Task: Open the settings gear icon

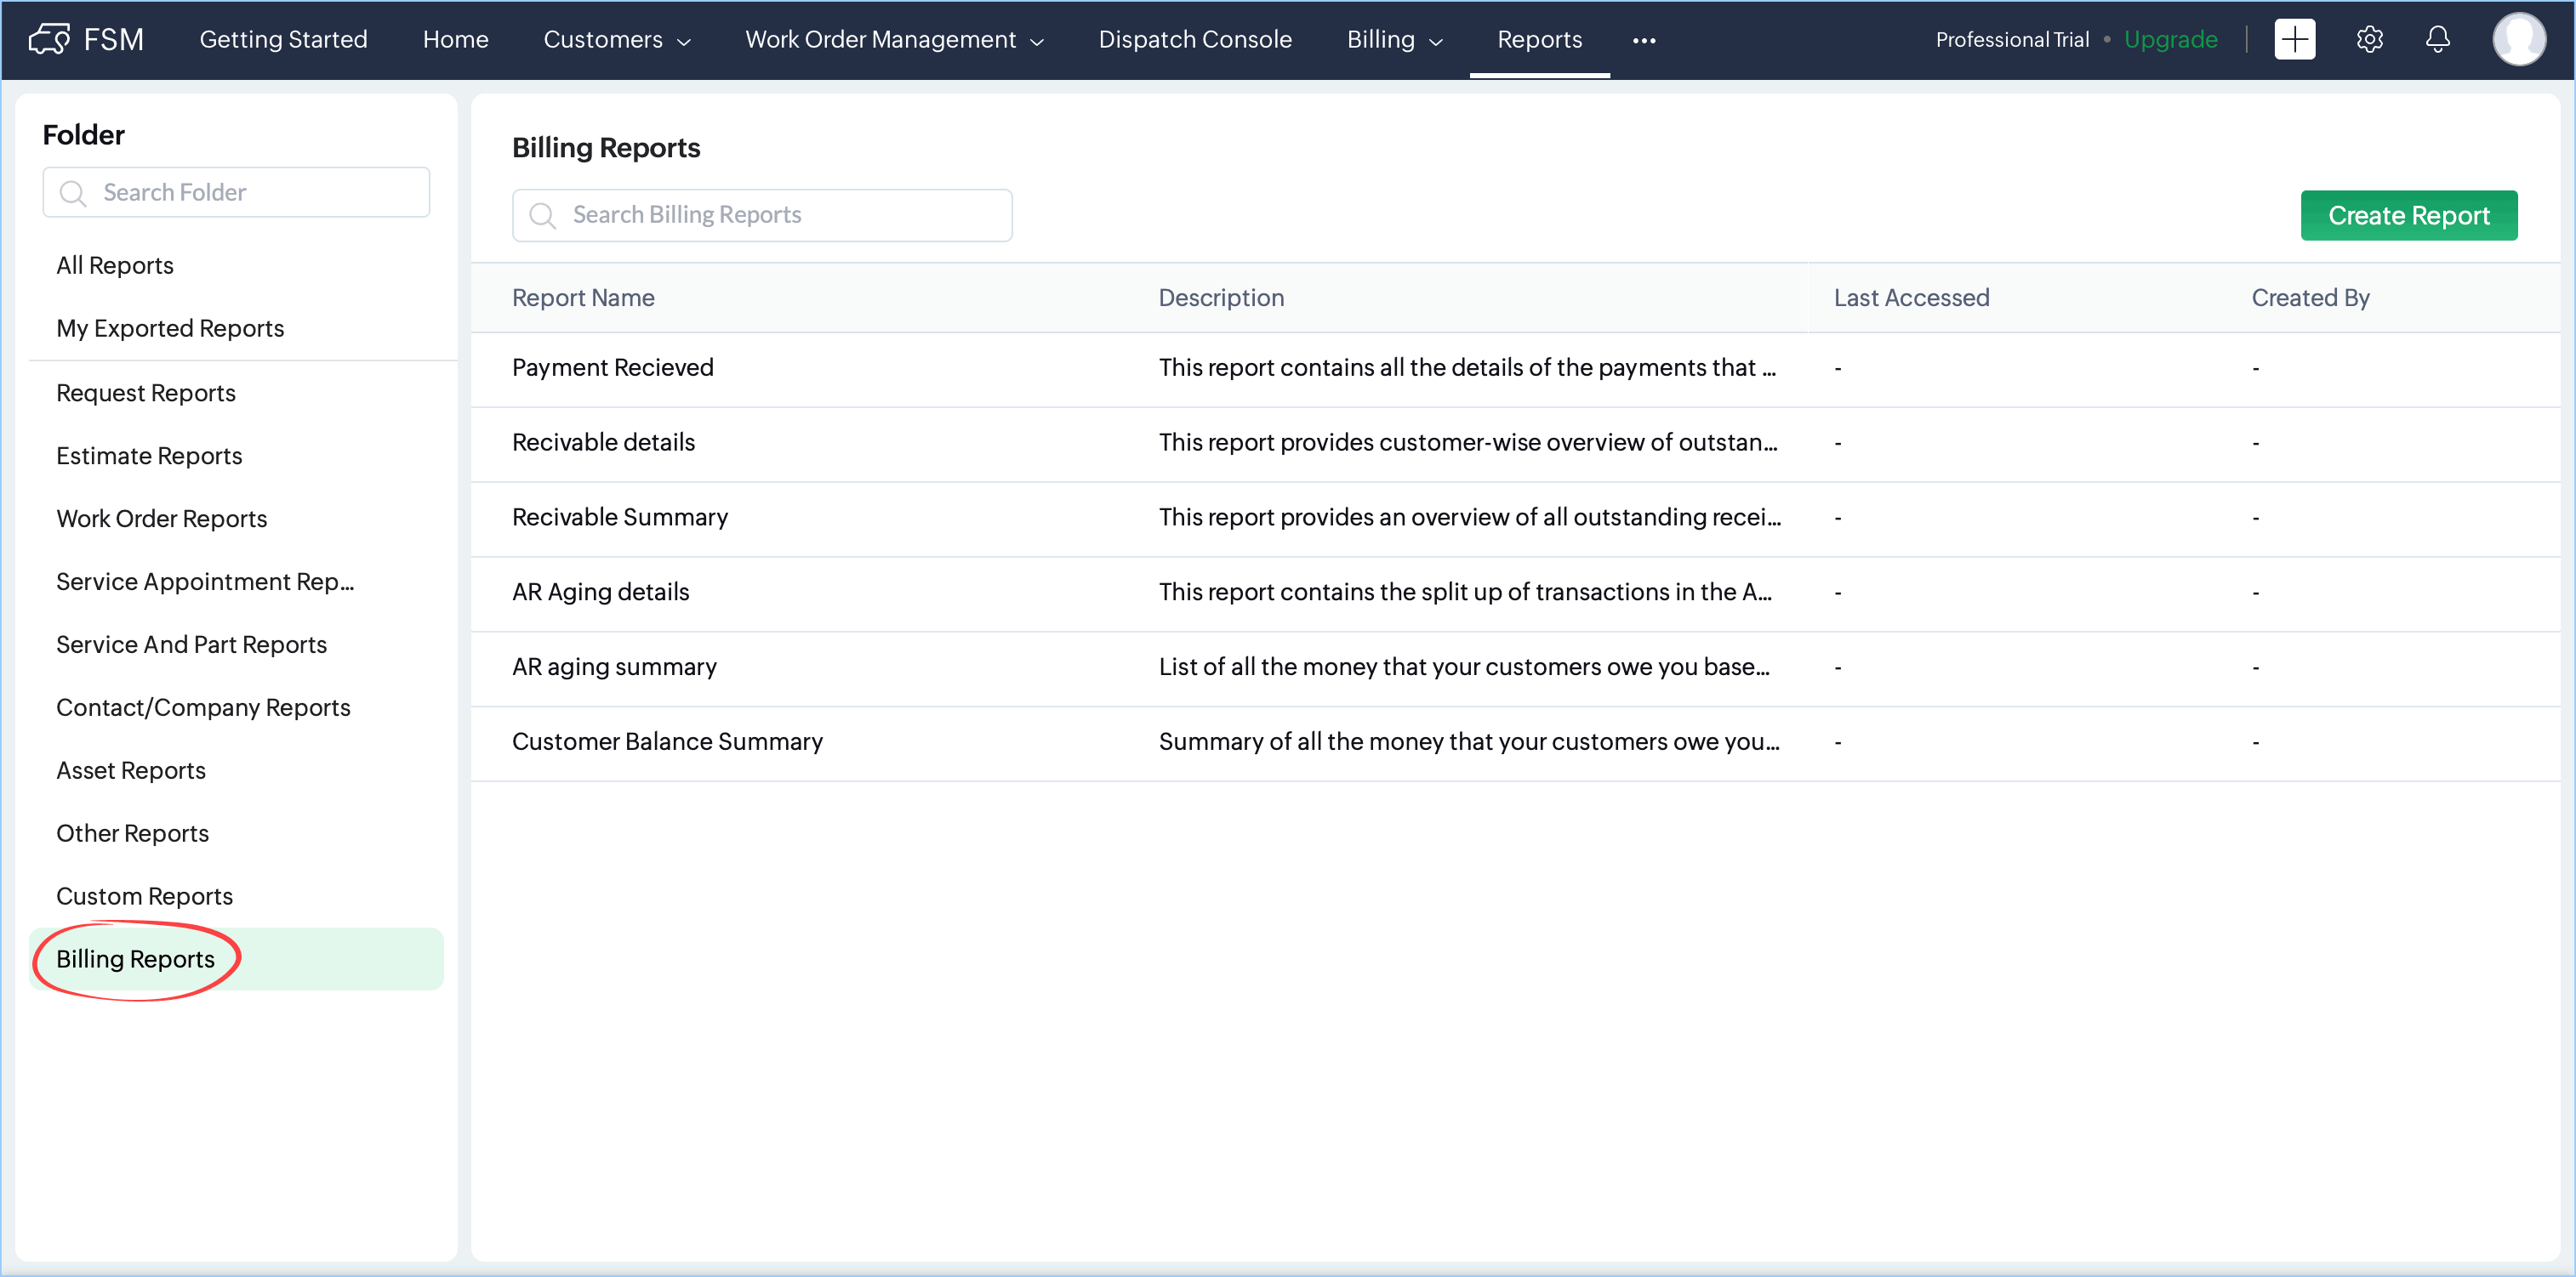Action: coord(2369,39)
